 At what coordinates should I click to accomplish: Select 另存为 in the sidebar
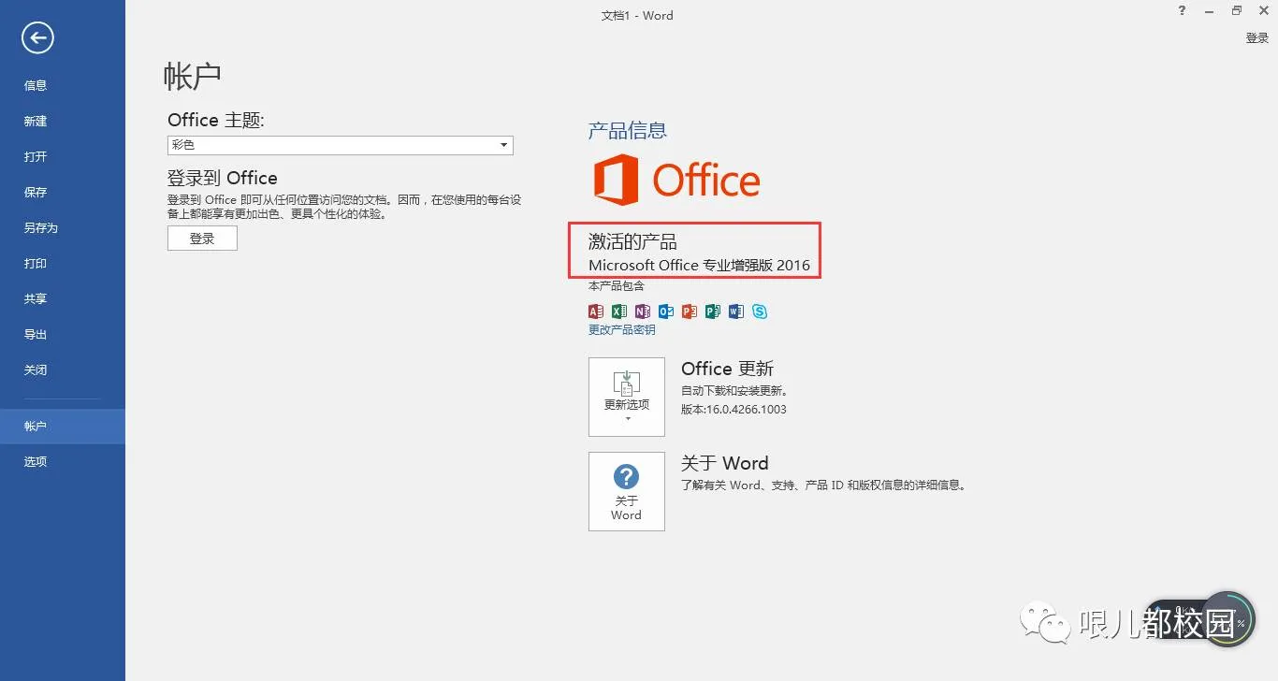[63, 227]
